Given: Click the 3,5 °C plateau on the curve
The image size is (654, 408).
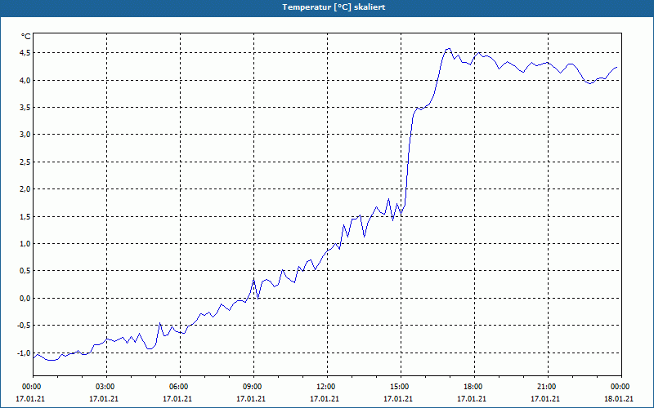Looking at the screenshot, I should pyautogui.click(x=419, y=109).
